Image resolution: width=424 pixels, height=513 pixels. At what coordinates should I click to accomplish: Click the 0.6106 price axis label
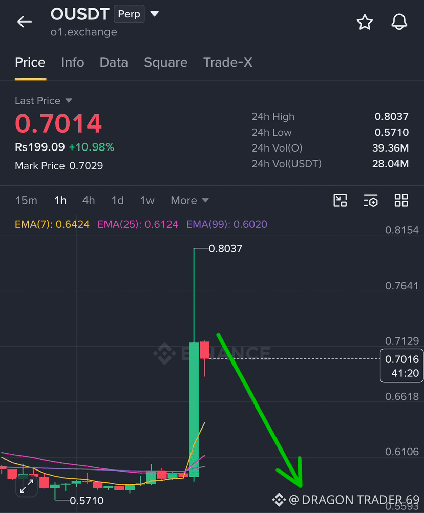point(402,452)
